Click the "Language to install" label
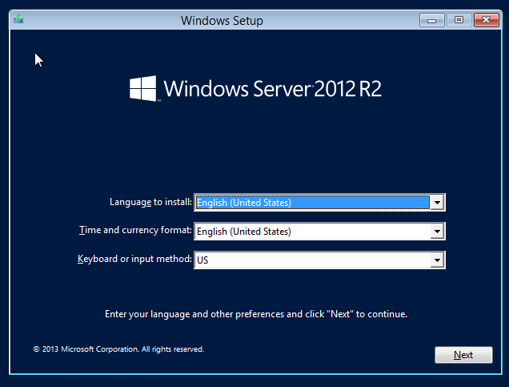Screen dimensions: 509x387 [x=150, y=202]
